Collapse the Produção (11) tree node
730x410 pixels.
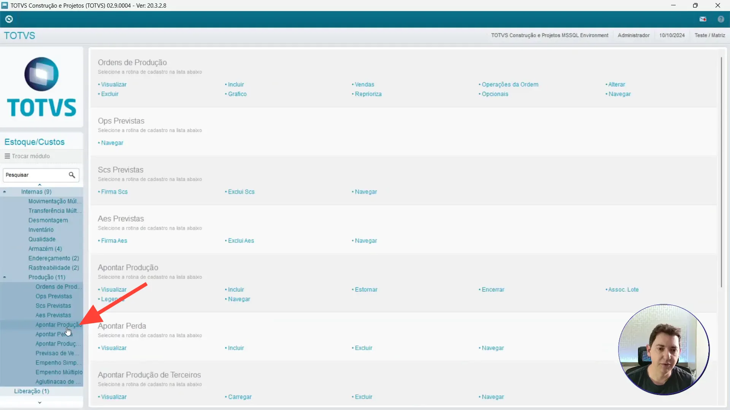[5, 277]
